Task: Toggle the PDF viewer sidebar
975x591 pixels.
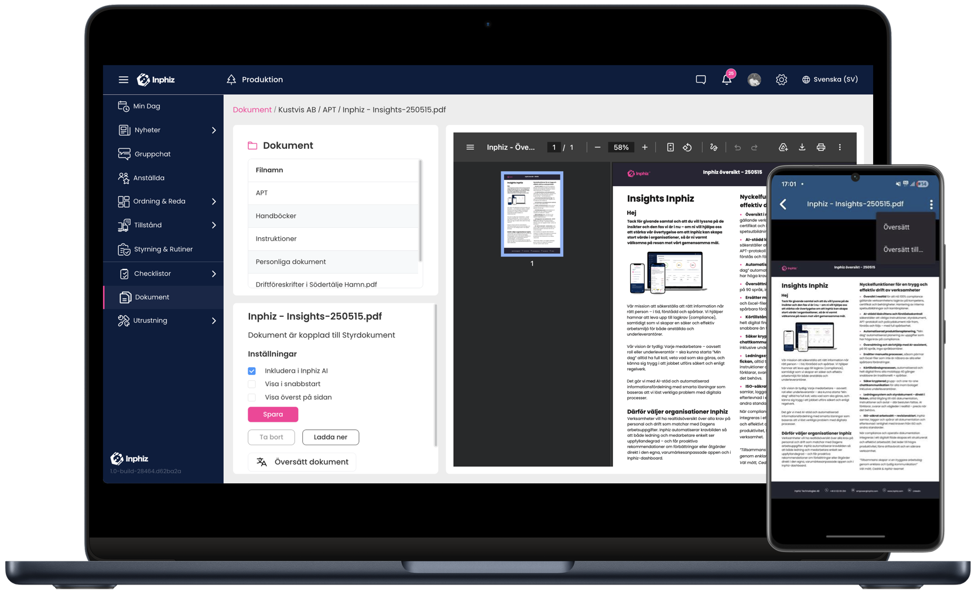Action: [470, 148]
